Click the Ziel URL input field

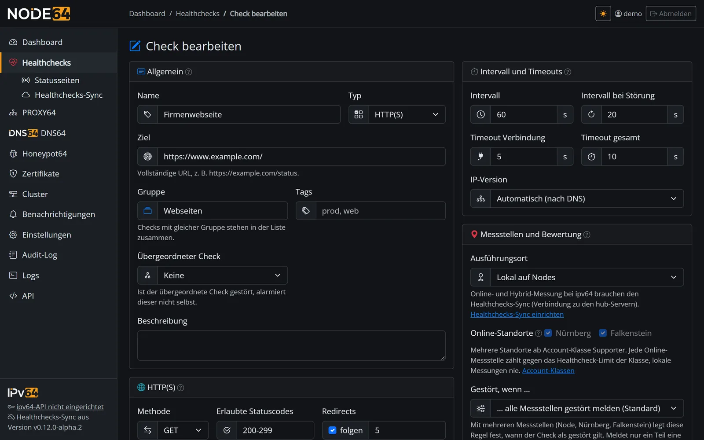point(301,157)
